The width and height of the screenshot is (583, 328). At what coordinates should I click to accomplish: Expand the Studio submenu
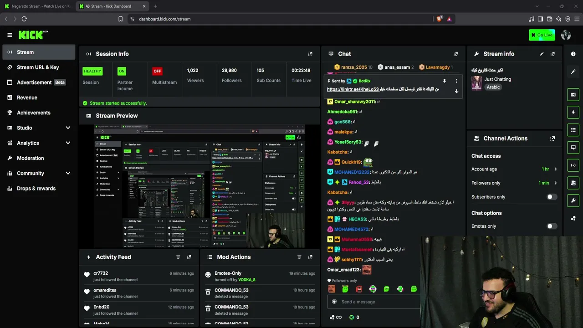[68, 128]
